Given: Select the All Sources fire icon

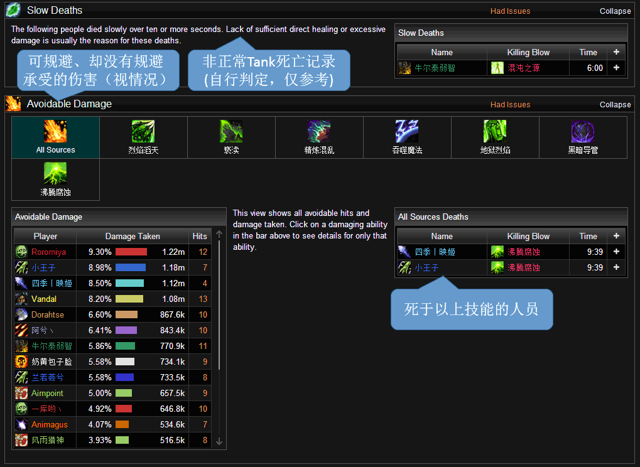Looking at the screenshot, I should pos(55,131).
